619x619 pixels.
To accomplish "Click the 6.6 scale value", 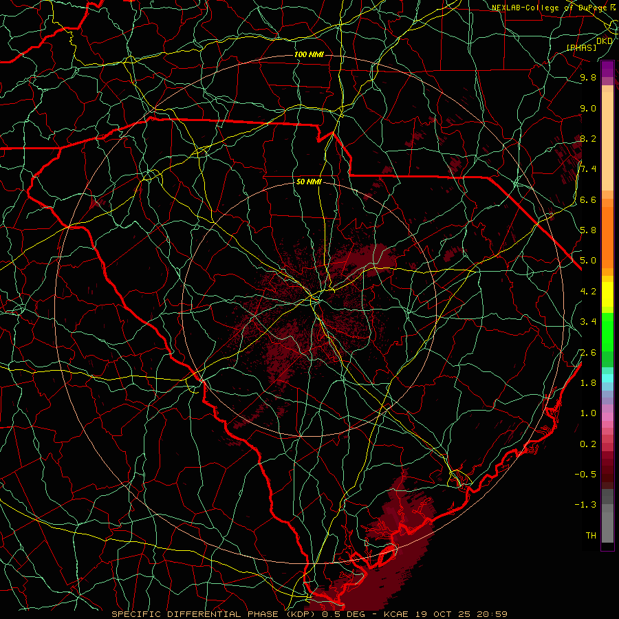I will (588, 199).
